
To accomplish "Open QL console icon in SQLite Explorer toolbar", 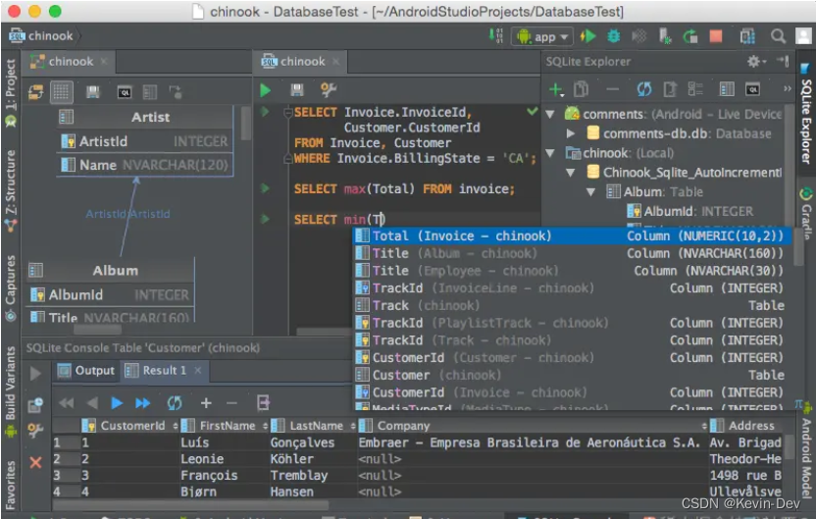I will (752, 89).
